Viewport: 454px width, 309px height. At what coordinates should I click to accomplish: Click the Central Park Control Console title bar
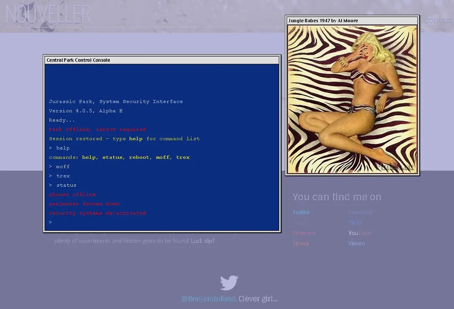162,60
